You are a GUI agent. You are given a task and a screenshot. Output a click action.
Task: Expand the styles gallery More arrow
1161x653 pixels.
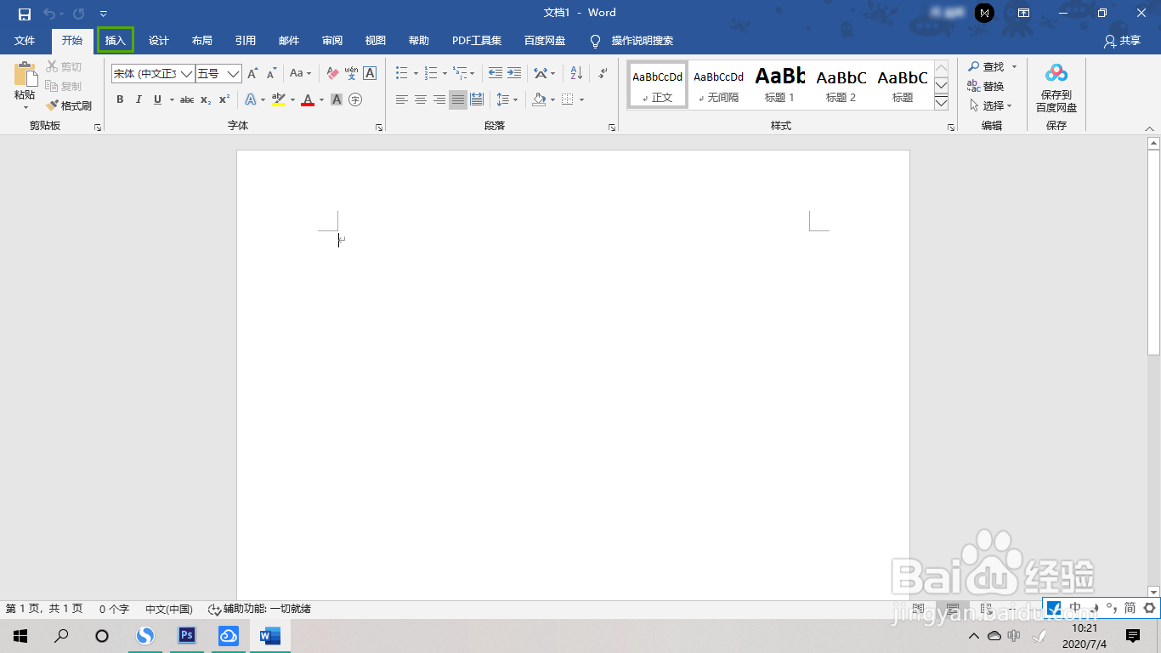pos(941,103)
